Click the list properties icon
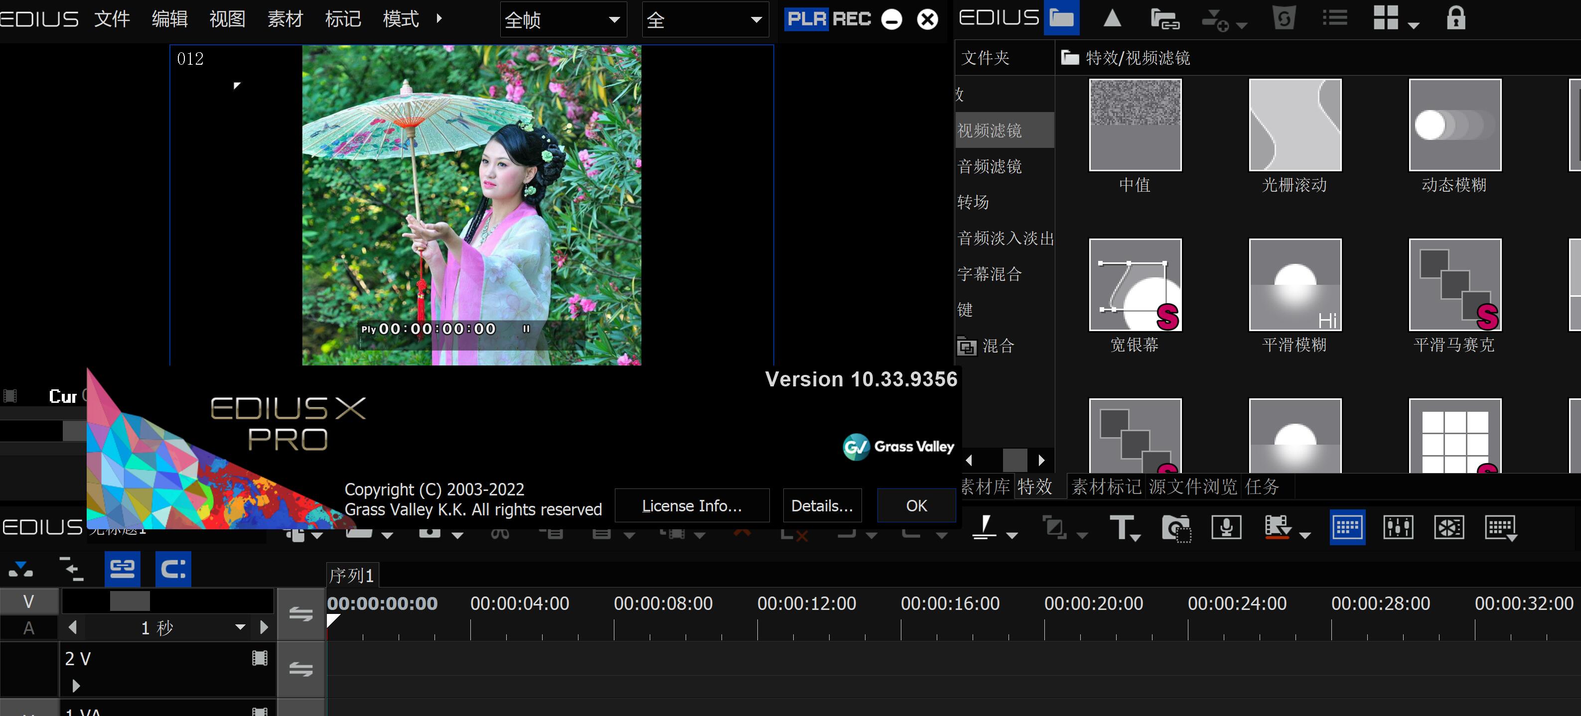This screenshot has width=1581, height=716. tap(1335, 18)
